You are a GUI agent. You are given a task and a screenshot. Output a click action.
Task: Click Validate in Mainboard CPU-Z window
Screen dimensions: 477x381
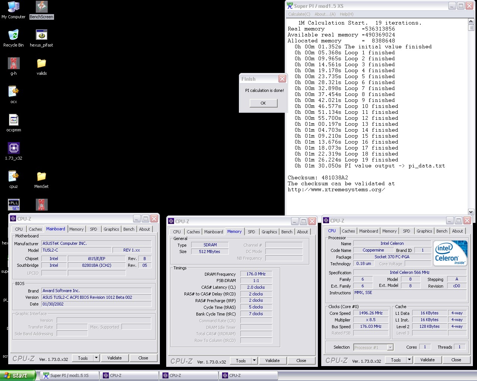click(114, 358)
